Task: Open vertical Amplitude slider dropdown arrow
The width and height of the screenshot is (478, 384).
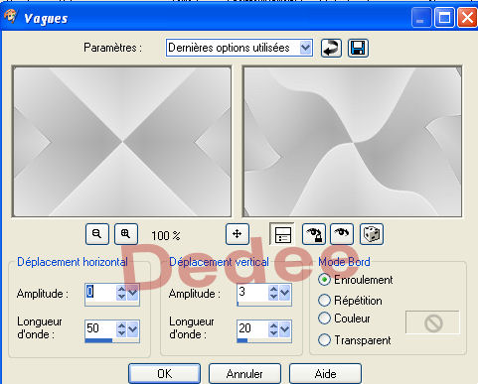Action: click(x=285, y=293)
